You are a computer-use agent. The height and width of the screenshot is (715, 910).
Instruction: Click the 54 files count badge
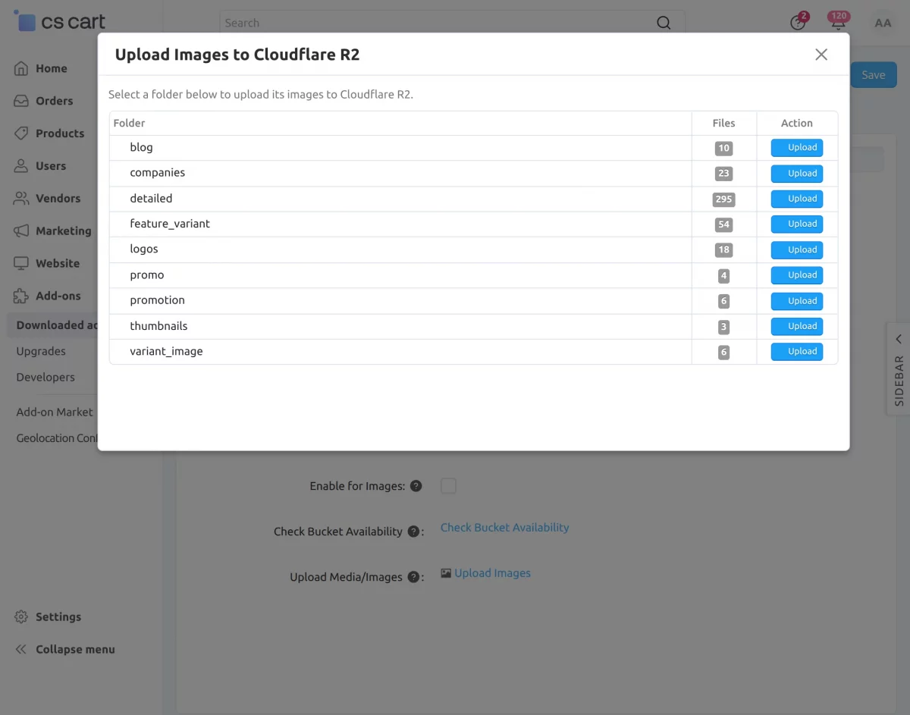coord(723,224)
